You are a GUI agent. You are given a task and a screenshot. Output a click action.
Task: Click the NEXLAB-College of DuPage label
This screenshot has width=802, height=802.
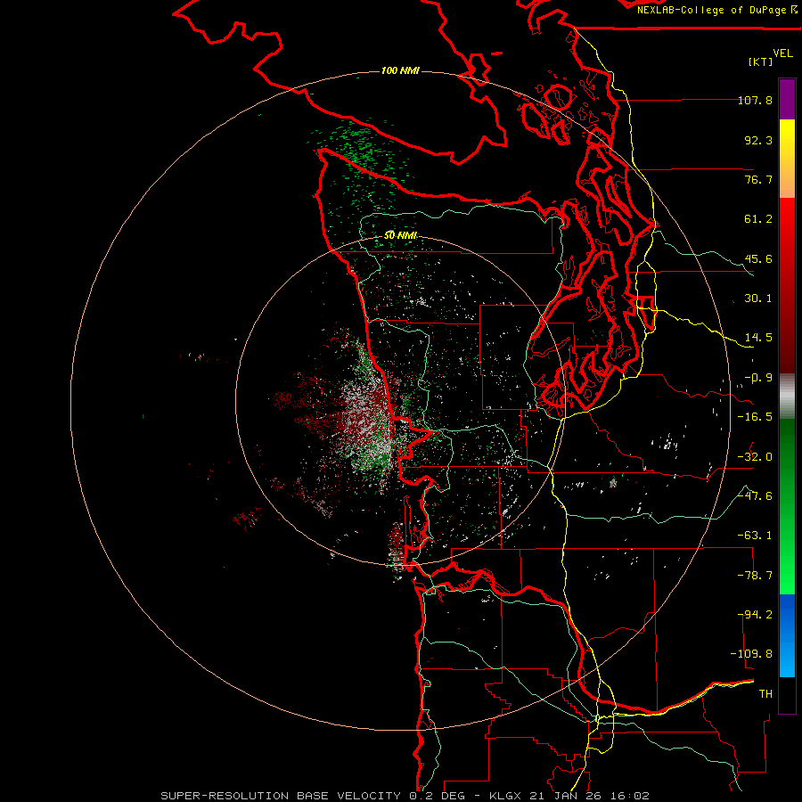(x=716, y=10)
